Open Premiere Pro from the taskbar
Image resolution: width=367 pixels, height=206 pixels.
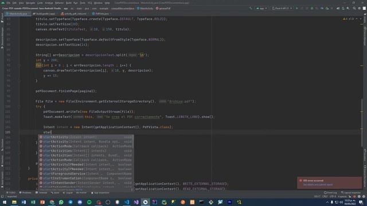(x=229, y=202)
